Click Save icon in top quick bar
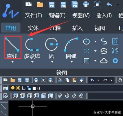 (x=52, y=5)
